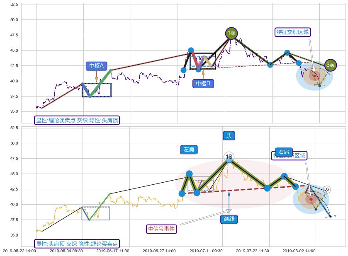Image resolution: width=348 pixels, height=256 pixels.
Task: Select the small "3S" circle marker
Action: 326,189
